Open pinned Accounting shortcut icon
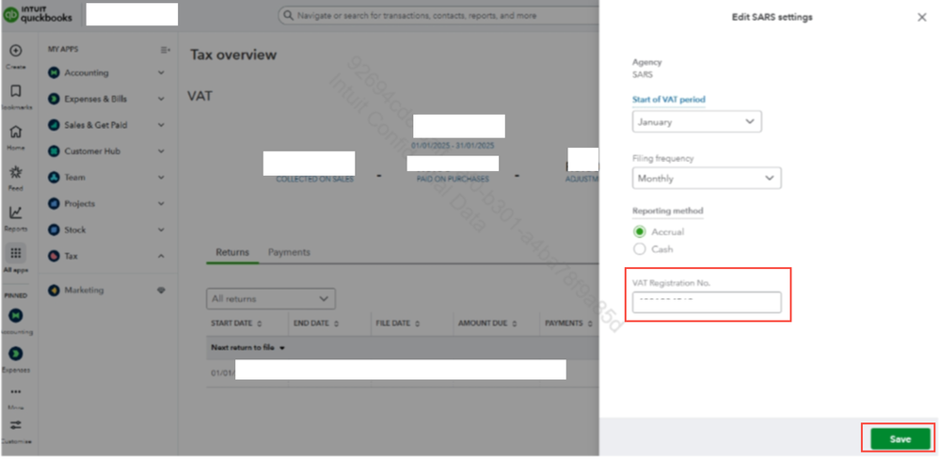 [x=16, y=315]
